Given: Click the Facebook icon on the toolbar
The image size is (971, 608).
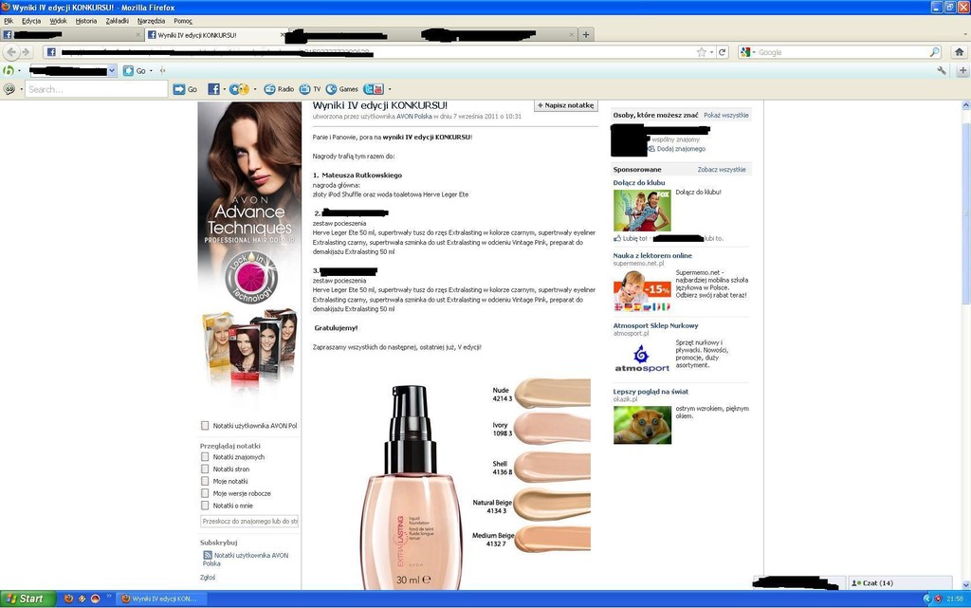Looking at the screenshot, I should click(213, 89).
